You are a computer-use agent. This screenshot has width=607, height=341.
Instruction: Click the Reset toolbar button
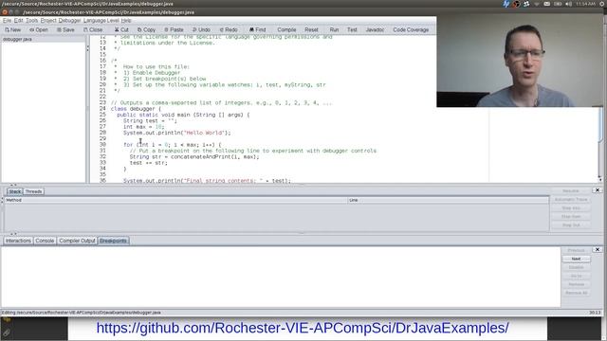coord(311,29)
